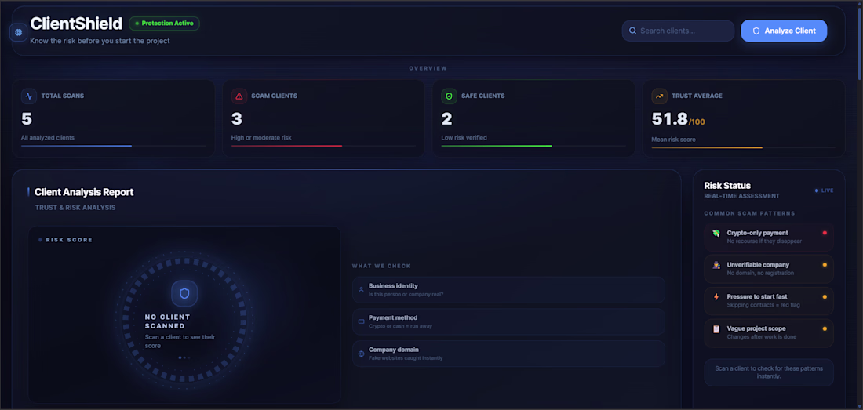
Task: Click the Total Scans blue progress bar
Action: [77, 146]
